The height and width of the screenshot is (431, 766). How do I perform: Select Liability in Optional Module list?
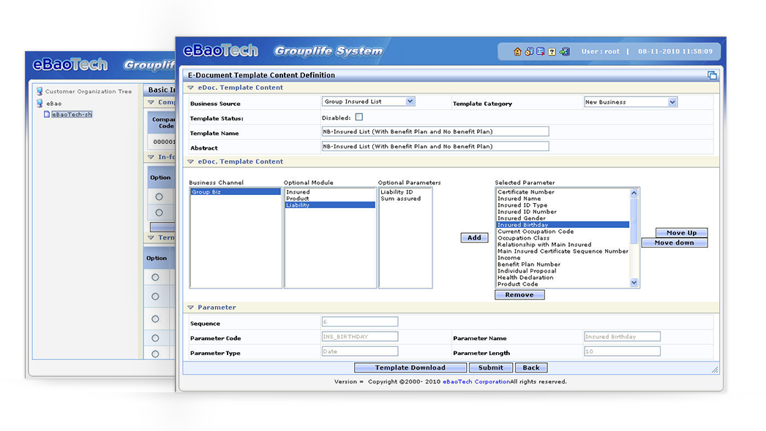330,205
